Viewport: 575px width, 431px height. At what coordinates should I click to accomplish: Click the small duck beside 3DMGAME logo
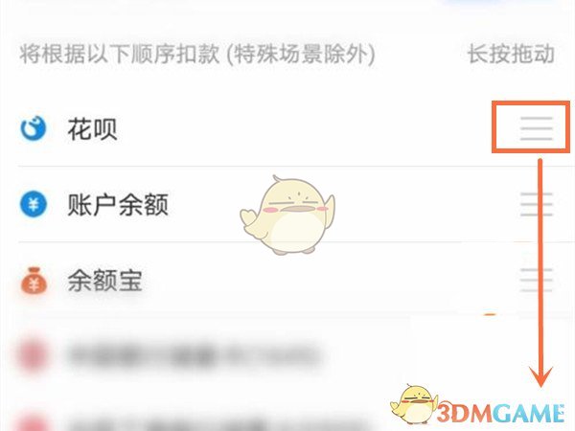point(414,404)
